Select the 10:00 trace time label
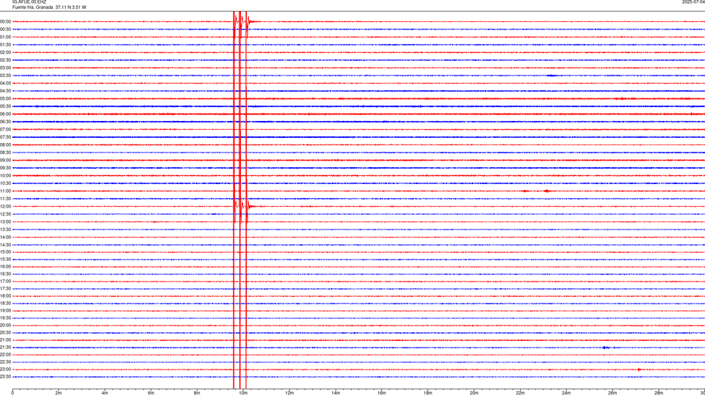 pyautogui.click(x=5, y=175)
